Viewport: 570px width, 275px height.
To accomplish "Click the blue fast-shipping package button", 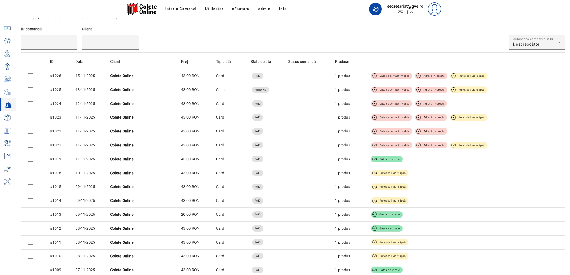I will [x=375, y=9].
